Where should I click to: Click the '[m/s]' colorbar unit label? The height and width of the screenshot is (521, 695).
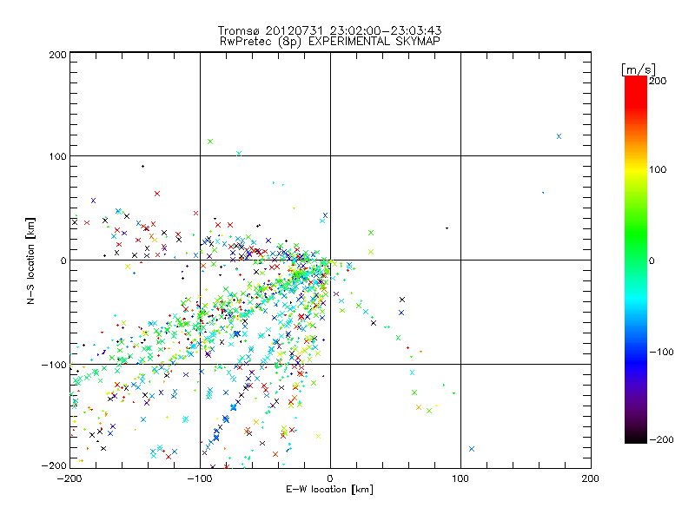pyautogui.click(x=639, y=69)
